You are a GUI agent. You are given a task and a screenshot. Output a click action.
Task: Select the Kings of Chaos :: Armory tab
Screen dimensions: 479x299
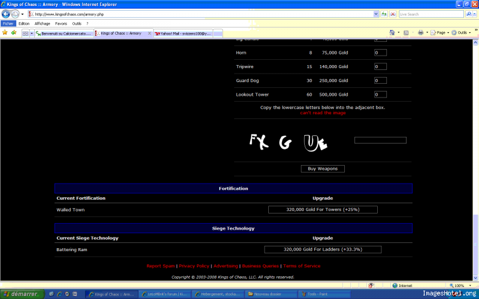pyautogui.click(x=121, y=33)
